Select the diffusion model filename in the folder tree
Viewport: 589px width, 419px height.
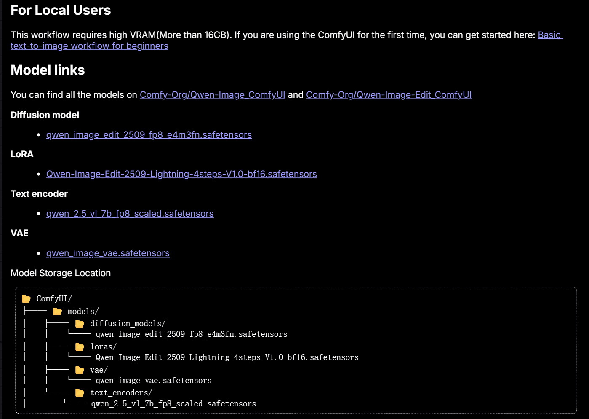coord(191,334)
